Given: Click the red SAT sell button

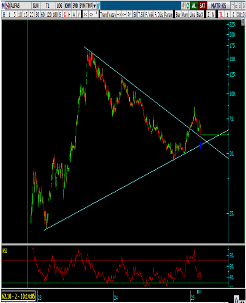Looking at the screenshot, I should coord(202,6).
